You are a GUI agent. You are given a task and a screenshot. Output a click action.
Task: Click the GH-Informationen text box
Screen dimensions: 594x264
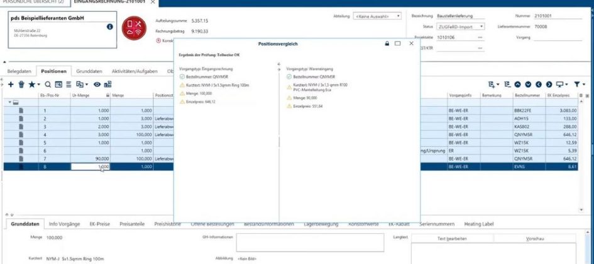tap(310, 243)
